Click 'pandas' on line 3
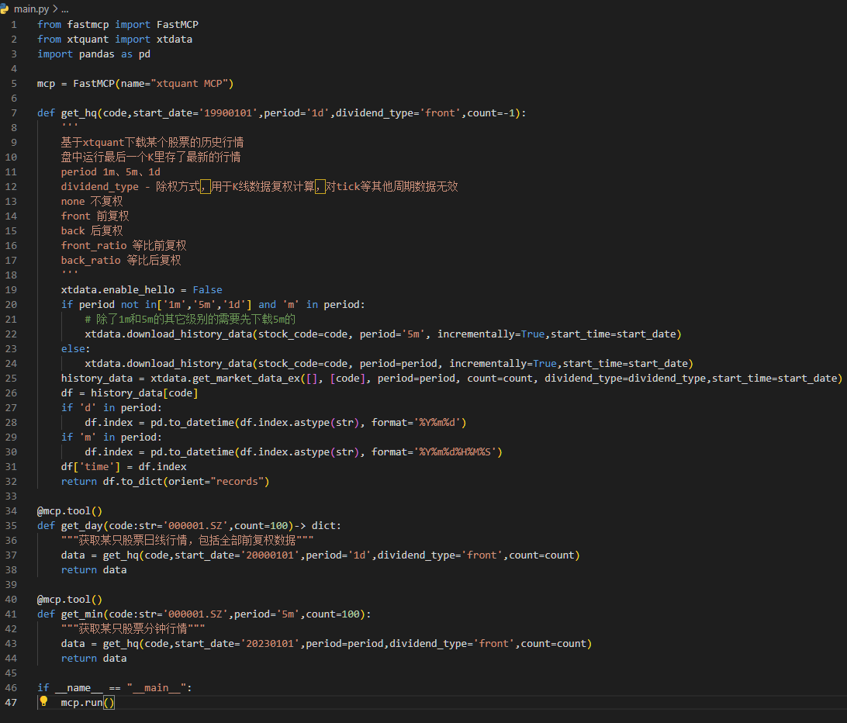 coord(97,54)
